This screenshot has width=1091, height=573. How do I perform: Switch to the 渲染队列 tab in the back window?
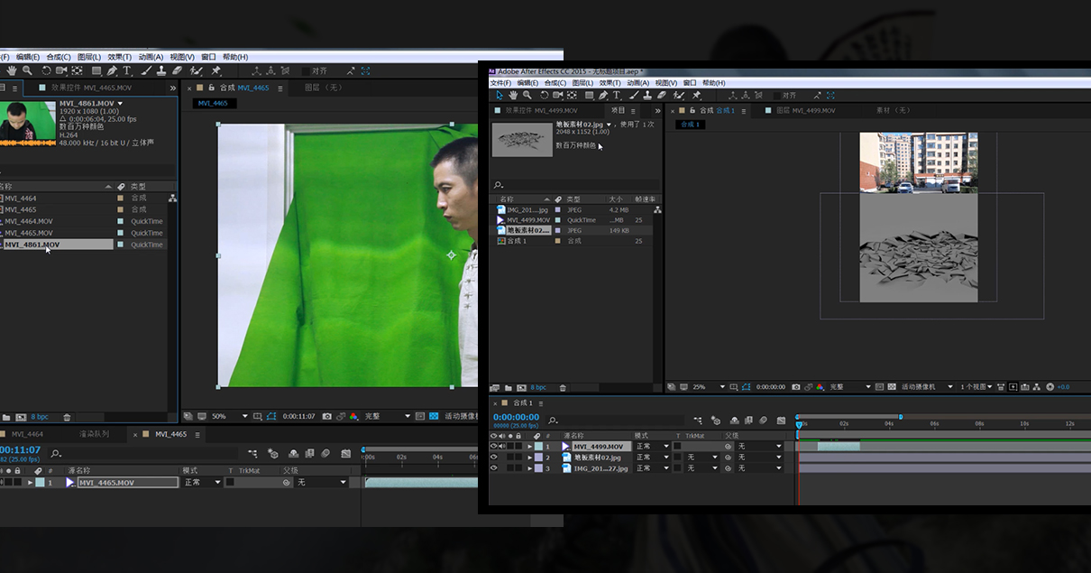(95, 434)
